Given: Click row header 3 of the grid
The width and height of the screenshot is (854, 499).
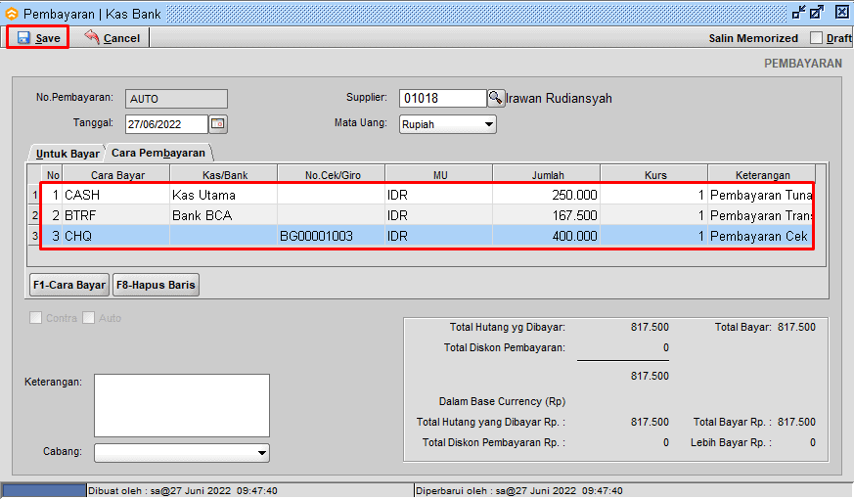Looking at the screenshot, I should 35,236.
